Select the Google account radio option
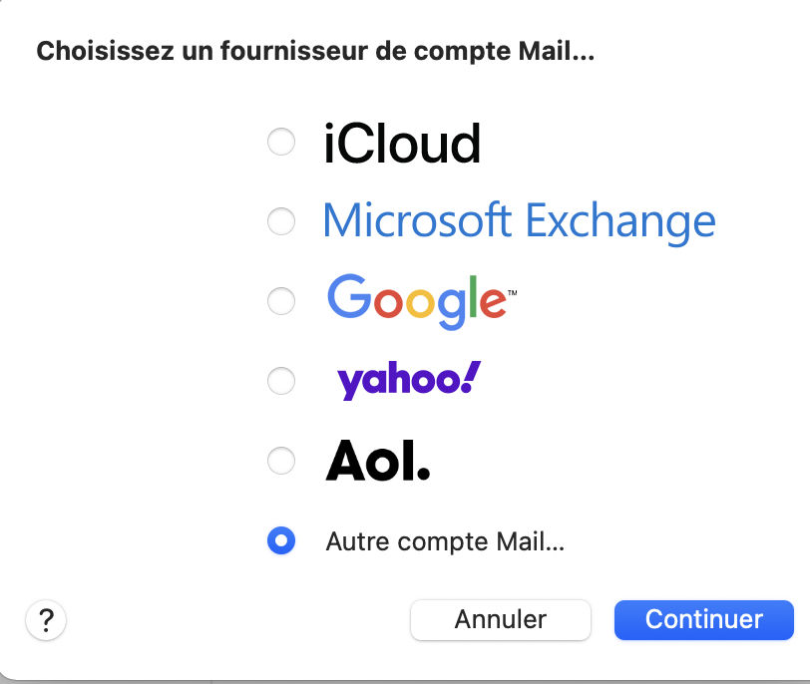 coord(281,300)
